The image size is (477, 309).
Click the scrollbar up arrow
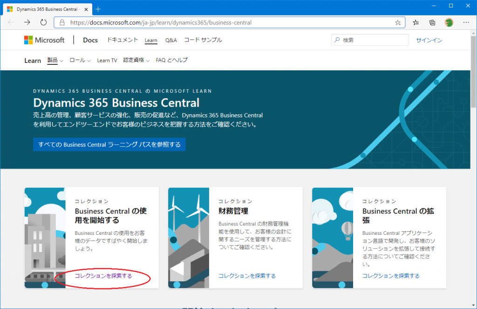point(473,33)
